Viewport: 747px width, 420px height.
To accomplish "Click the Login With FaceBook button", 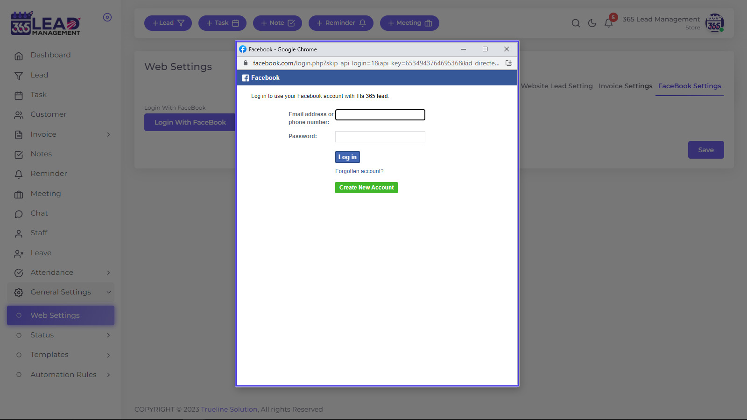I will 190,122.
